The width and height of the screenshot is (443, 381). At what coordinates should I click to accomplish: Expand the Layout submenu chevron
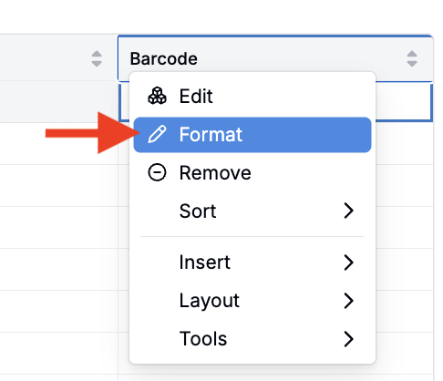[348, 301]
